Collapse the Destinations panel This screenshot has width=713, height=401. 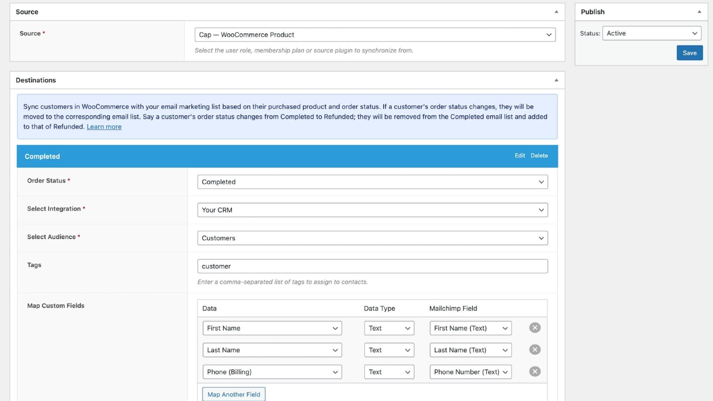(556, 80)
